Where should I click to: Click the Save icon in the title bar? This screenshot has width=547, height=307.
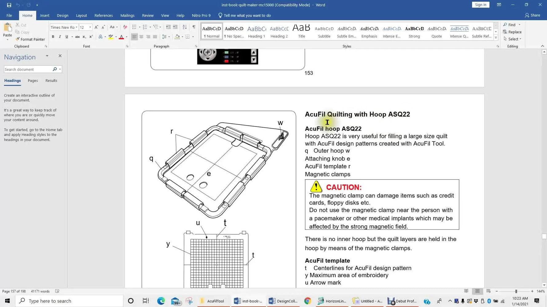(9, 5)
